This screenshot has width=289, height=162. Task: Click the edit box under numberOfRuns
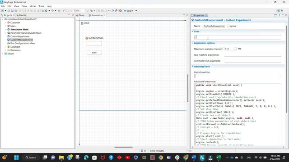click(94, 44)
